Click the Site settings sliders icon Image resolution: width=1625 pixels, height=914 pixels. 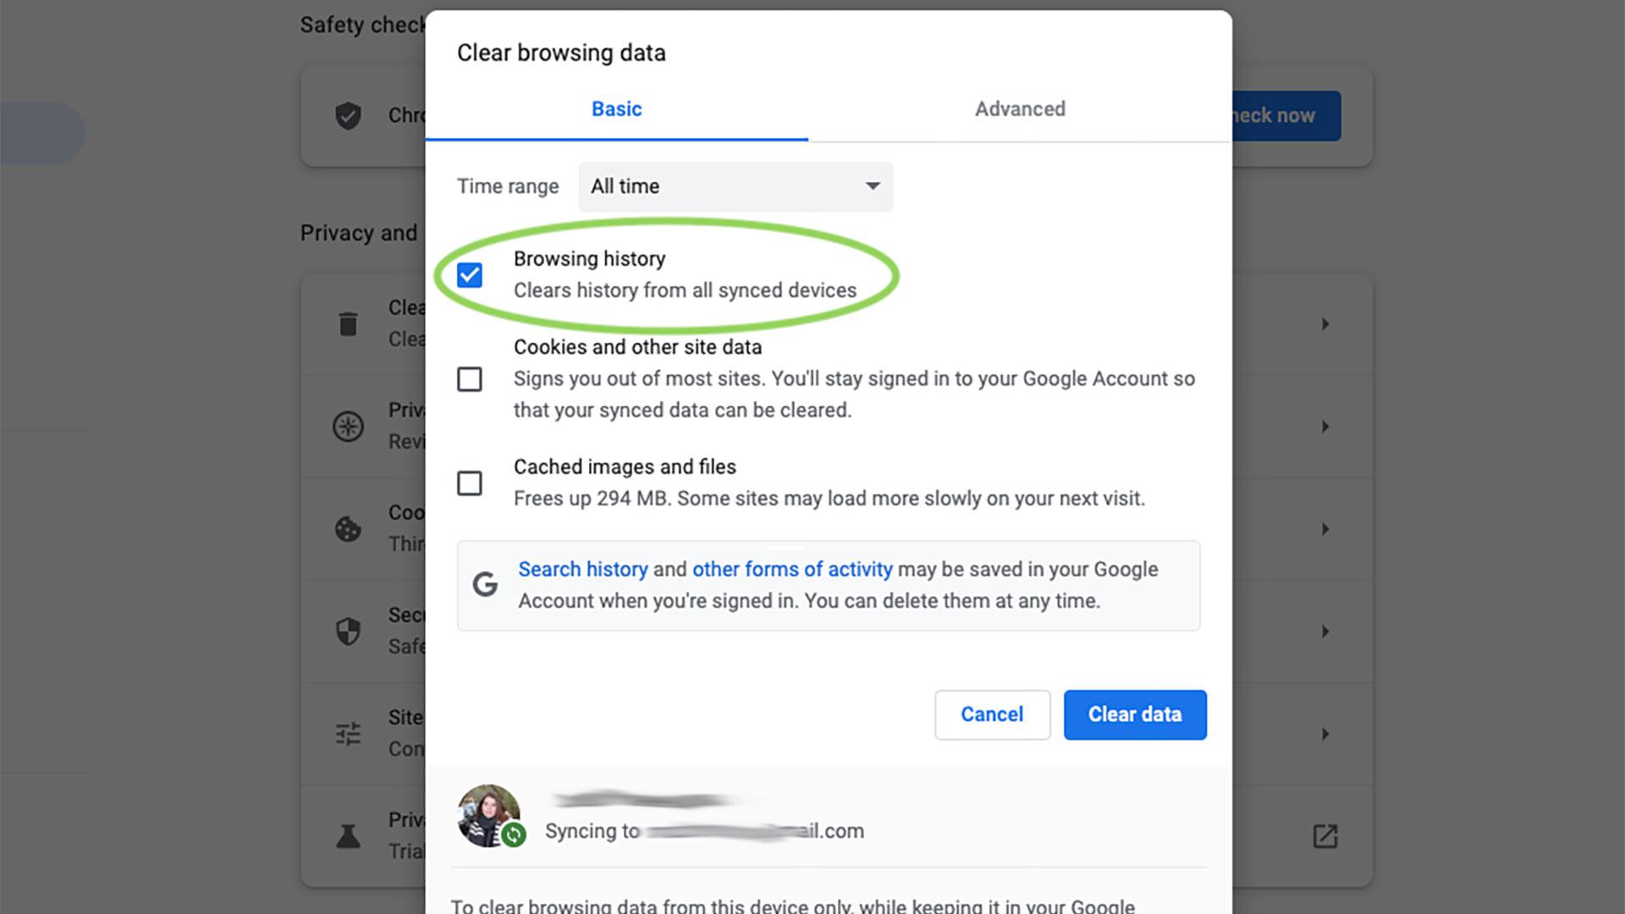pyautogui.click(x=348, y=733)
